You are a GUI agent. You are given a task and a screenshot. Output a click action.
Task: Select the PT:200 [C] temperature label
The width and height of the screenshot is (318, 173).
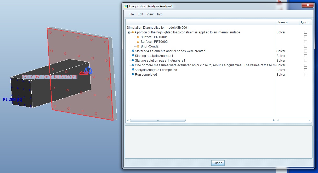point(12,100)
